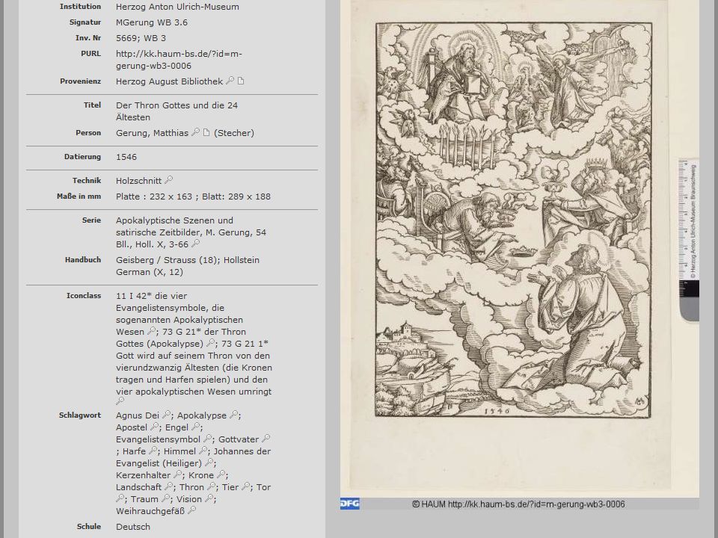
Task: Click search icon next to Tier
Action: point(246,486)
